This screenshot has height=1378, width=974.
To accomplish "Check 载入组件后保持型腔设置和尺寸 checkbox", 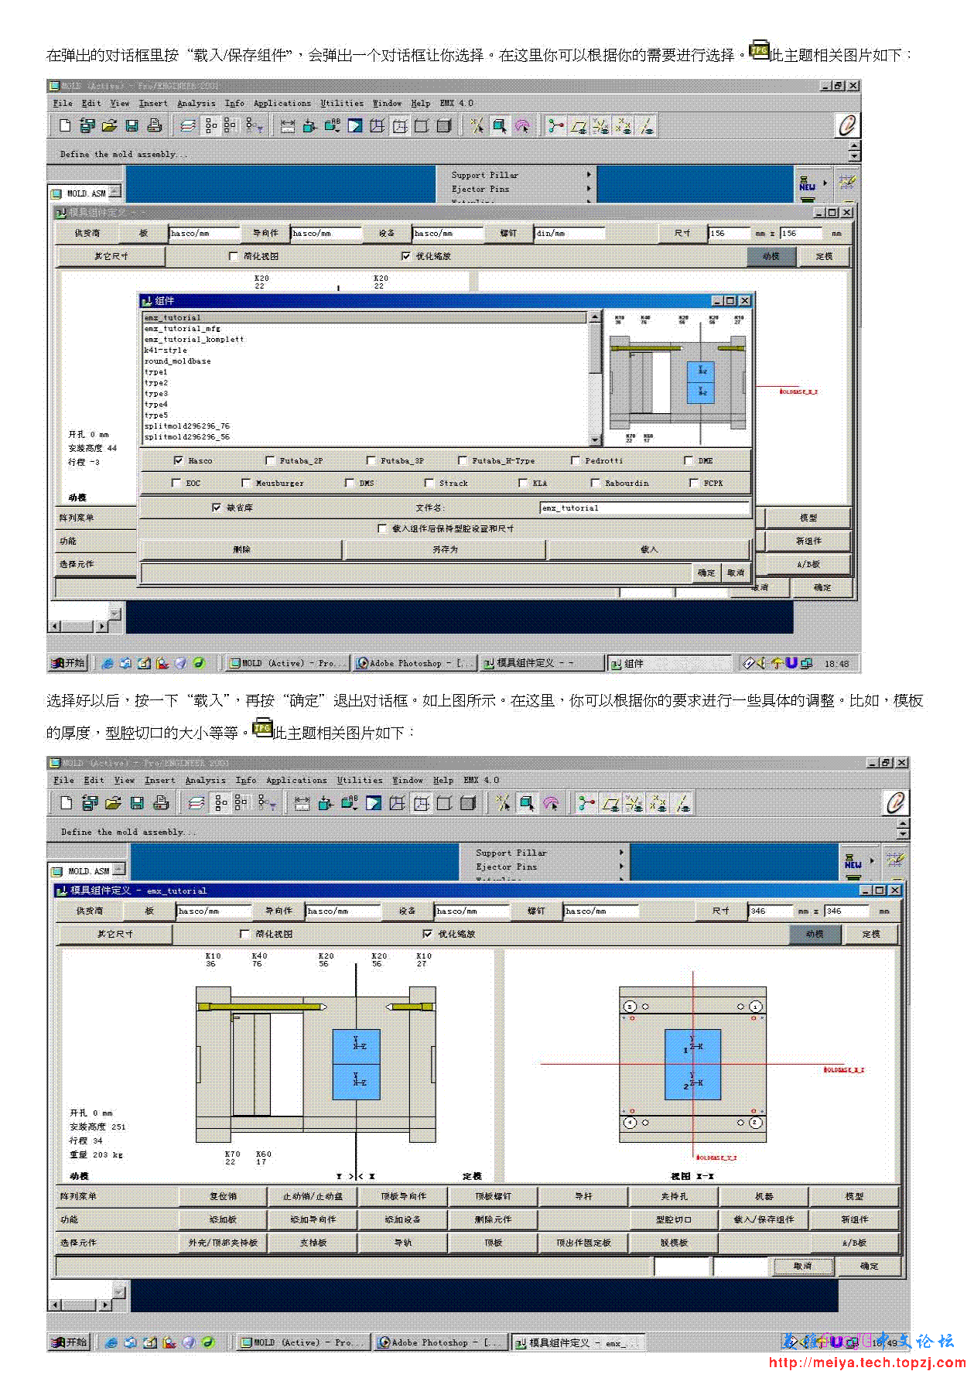I will tap(382, 528).
